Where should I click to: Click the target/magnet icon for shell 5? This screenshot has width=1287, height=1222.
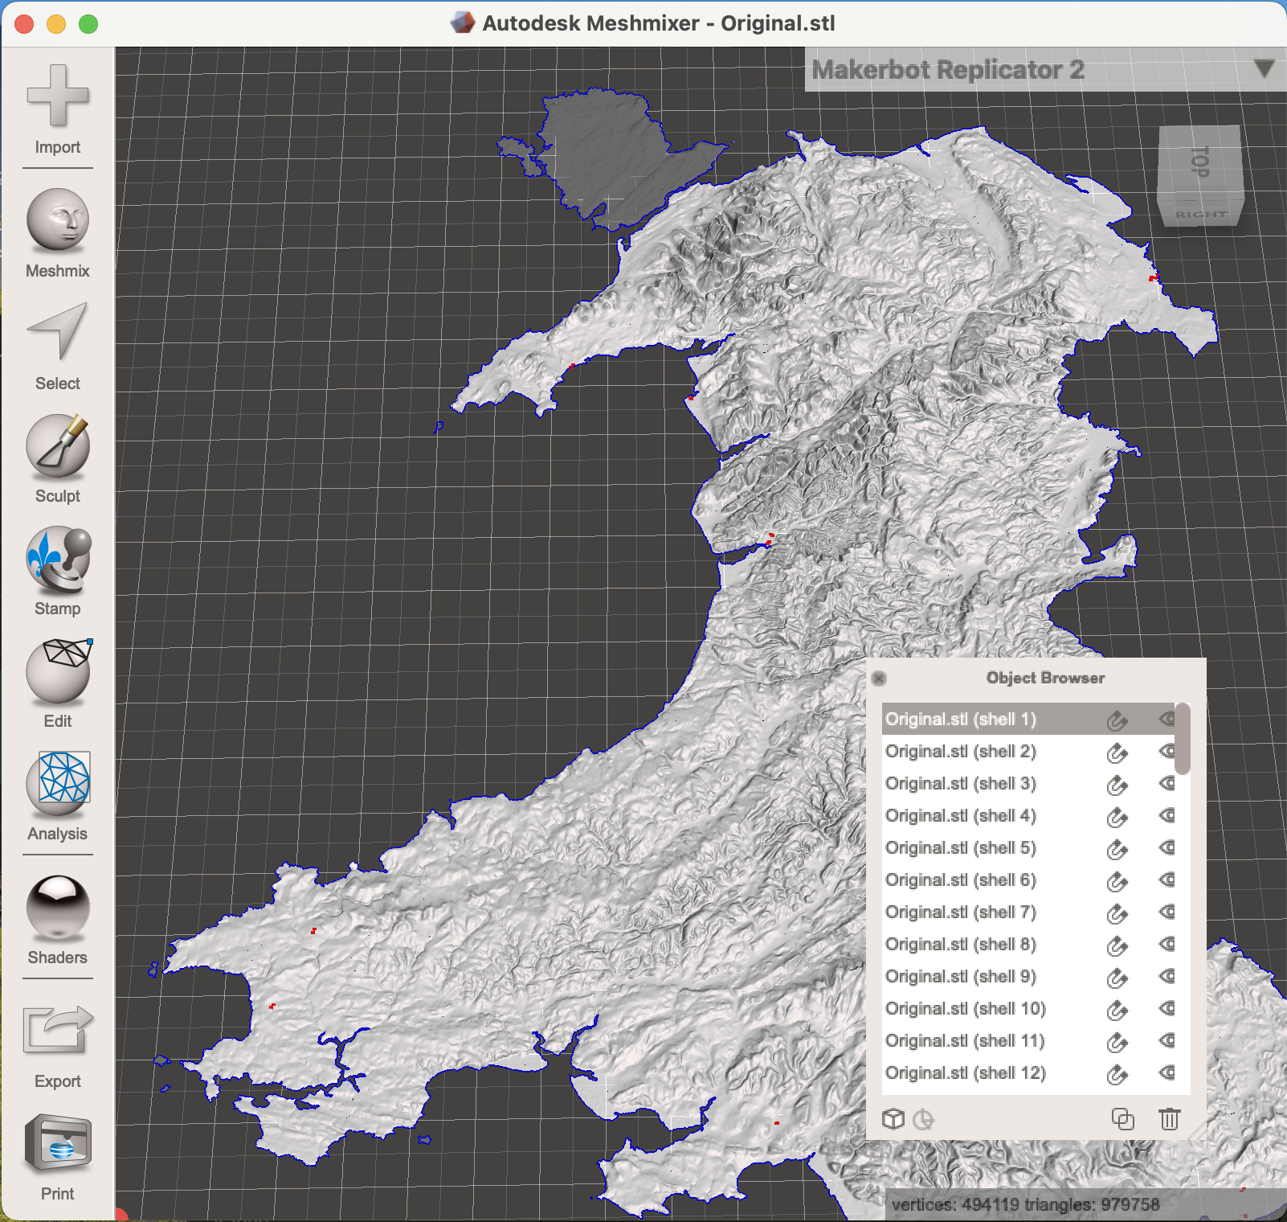(1117, 849)
